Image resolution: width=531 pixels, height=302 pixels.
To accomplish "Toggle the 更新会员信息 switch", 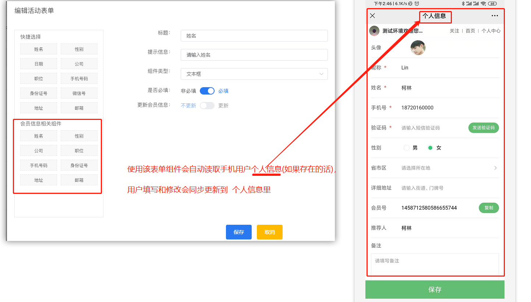I will (x=207, y=106).
